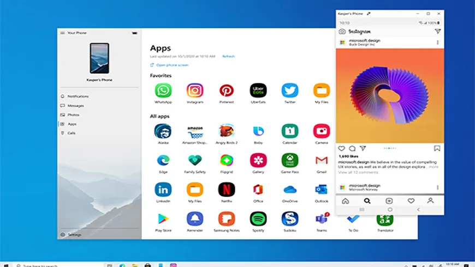Open Instagram camera icon
Image resolution: width=475 pixels, height=267 pixels.
(342, 32)
